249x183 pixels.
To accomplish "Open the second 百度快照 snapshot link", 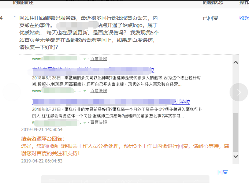I will point(99,91).
